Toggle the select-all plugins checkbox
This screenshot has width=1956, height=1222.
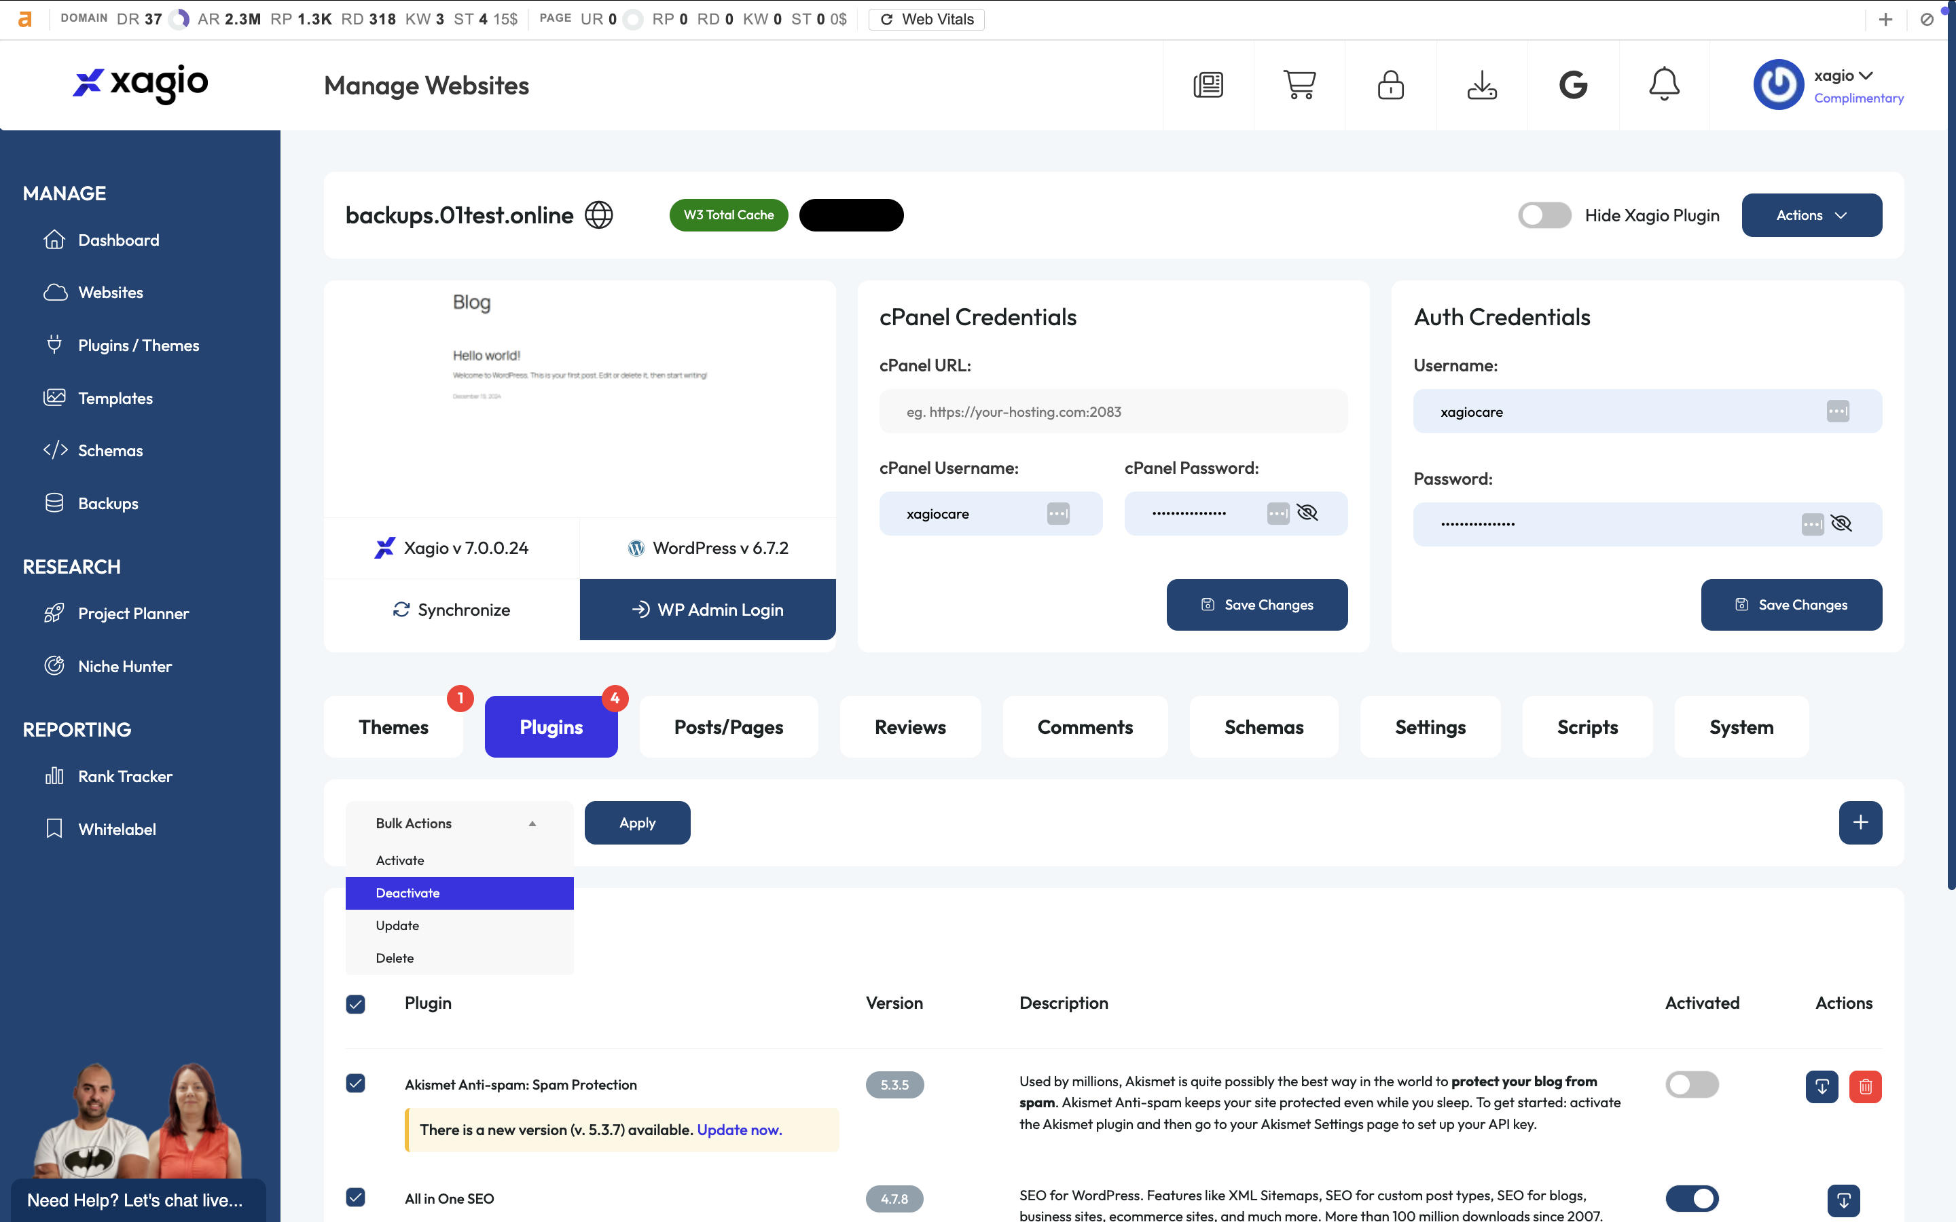(356, 1004)
